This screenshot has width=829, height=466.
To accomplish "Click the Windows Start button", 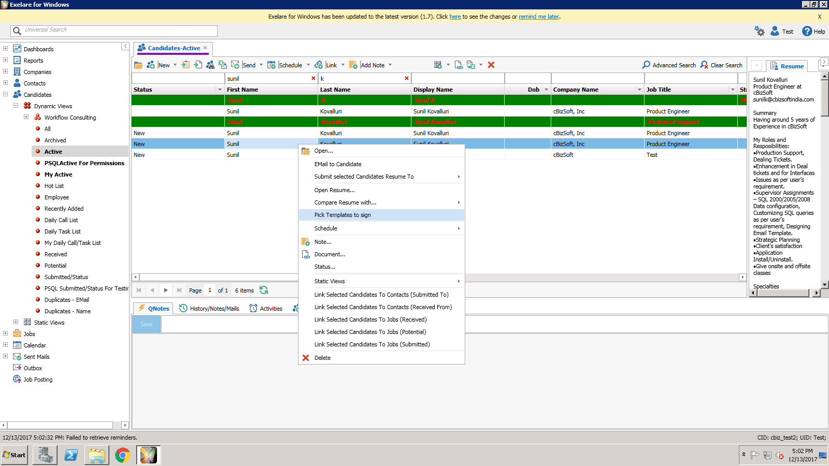I will tap(14, 455).
